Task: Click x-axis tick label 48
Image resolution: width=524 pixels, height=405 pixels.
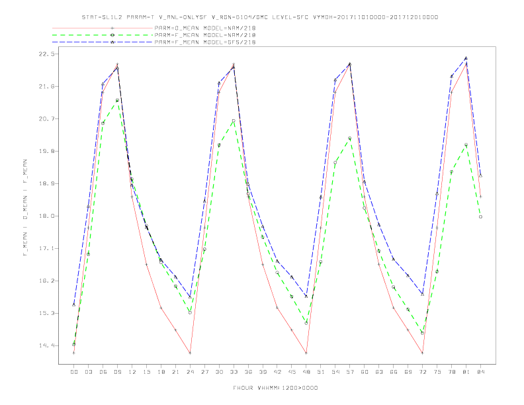Action: tap(306, 372)
